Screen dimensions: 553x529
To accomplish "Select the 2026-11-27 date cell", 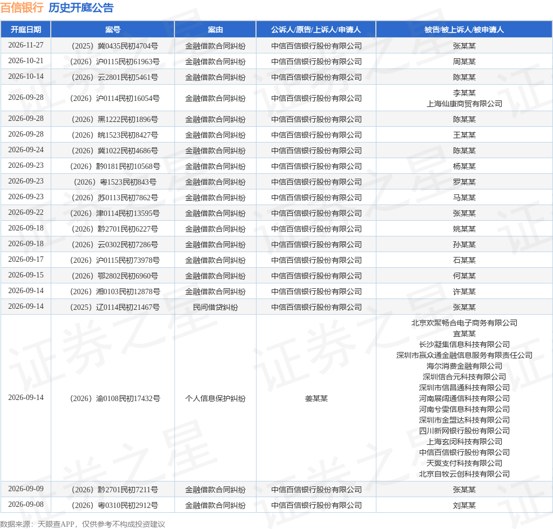I will (x=26, y=45).
